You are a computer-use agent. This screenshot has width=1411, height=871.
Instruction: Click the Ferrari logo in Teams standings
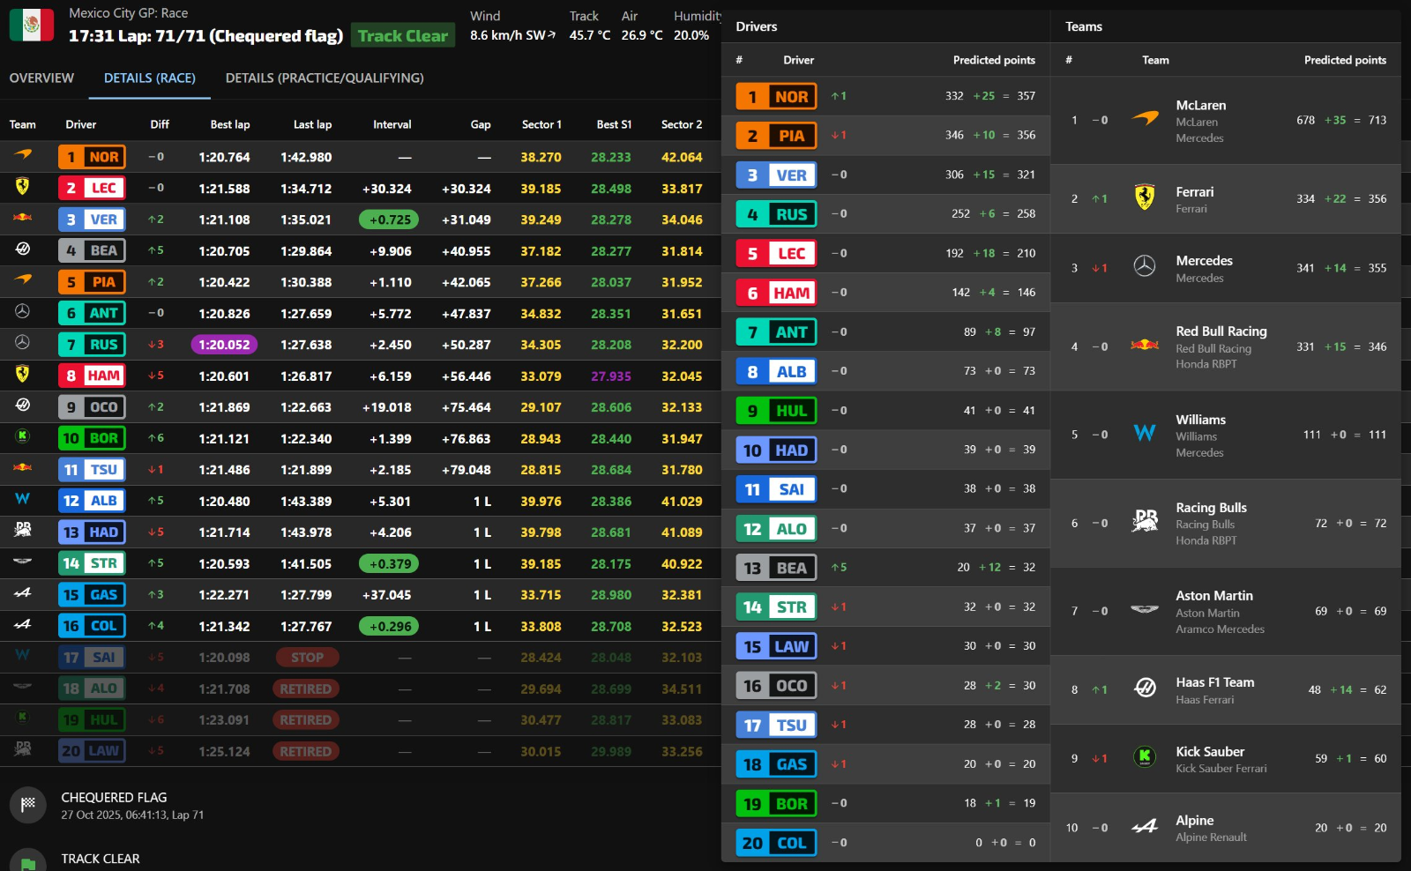[1145, 197]
